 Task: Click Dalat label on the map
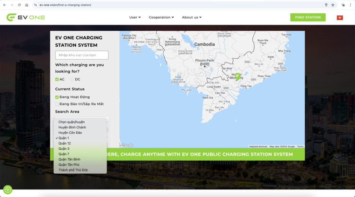pos(271,57)
